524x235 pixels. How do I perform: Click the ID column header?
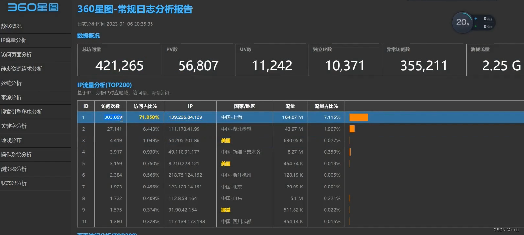86,106
